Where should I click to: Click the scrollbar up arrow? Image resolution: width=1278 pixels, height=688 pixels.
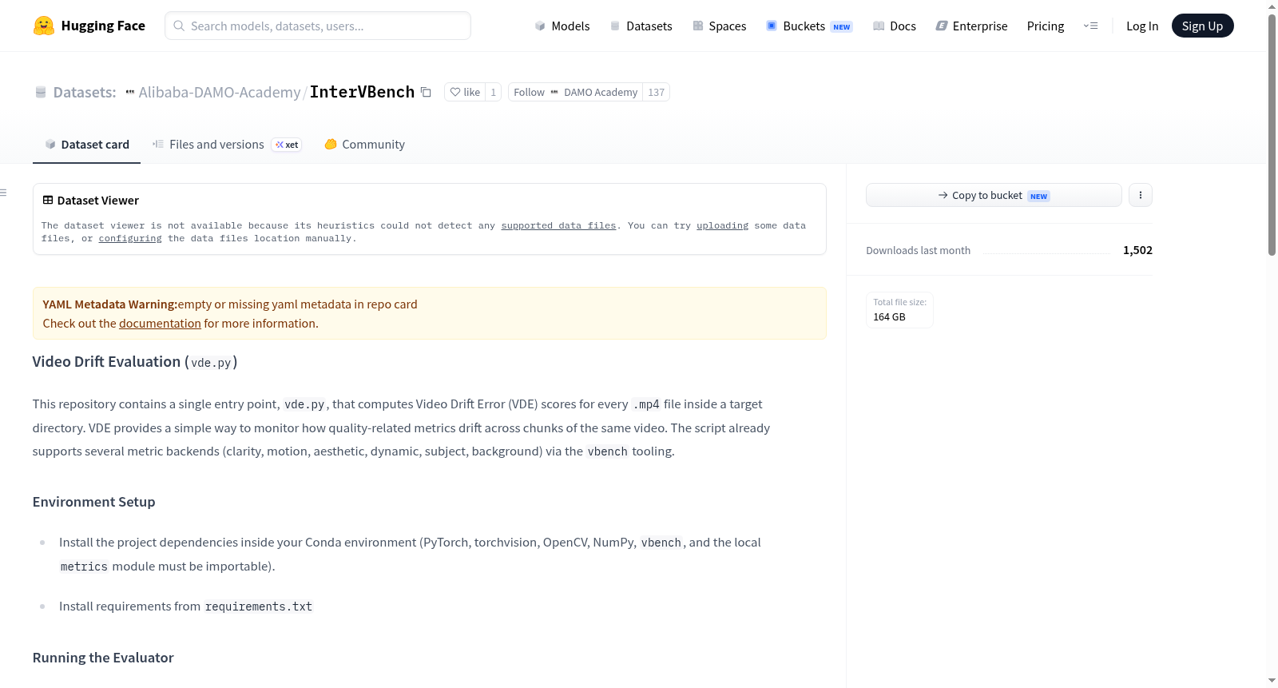point(1272,6)
